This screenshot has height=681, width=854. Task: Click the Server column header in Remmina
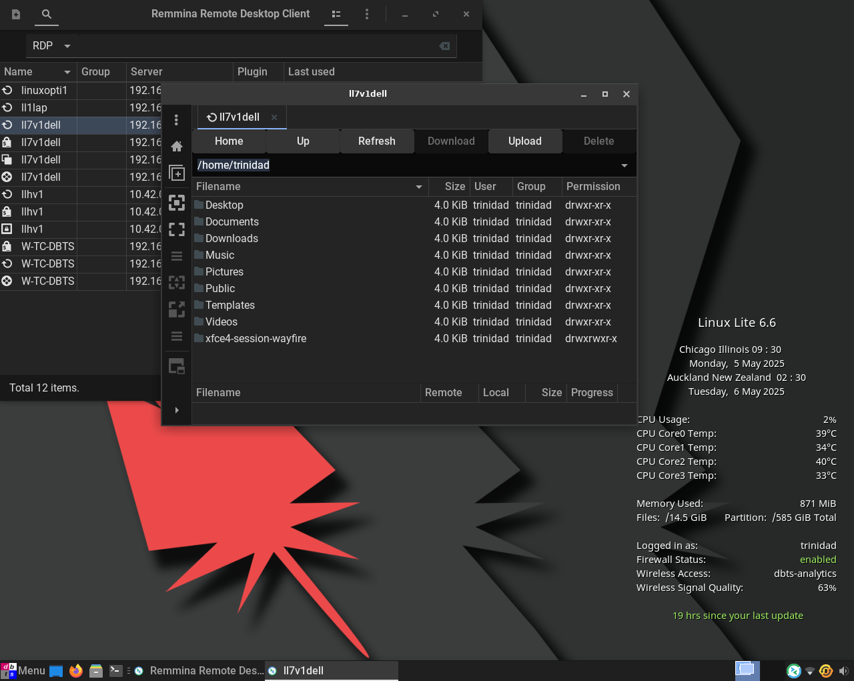click(179, 72)
